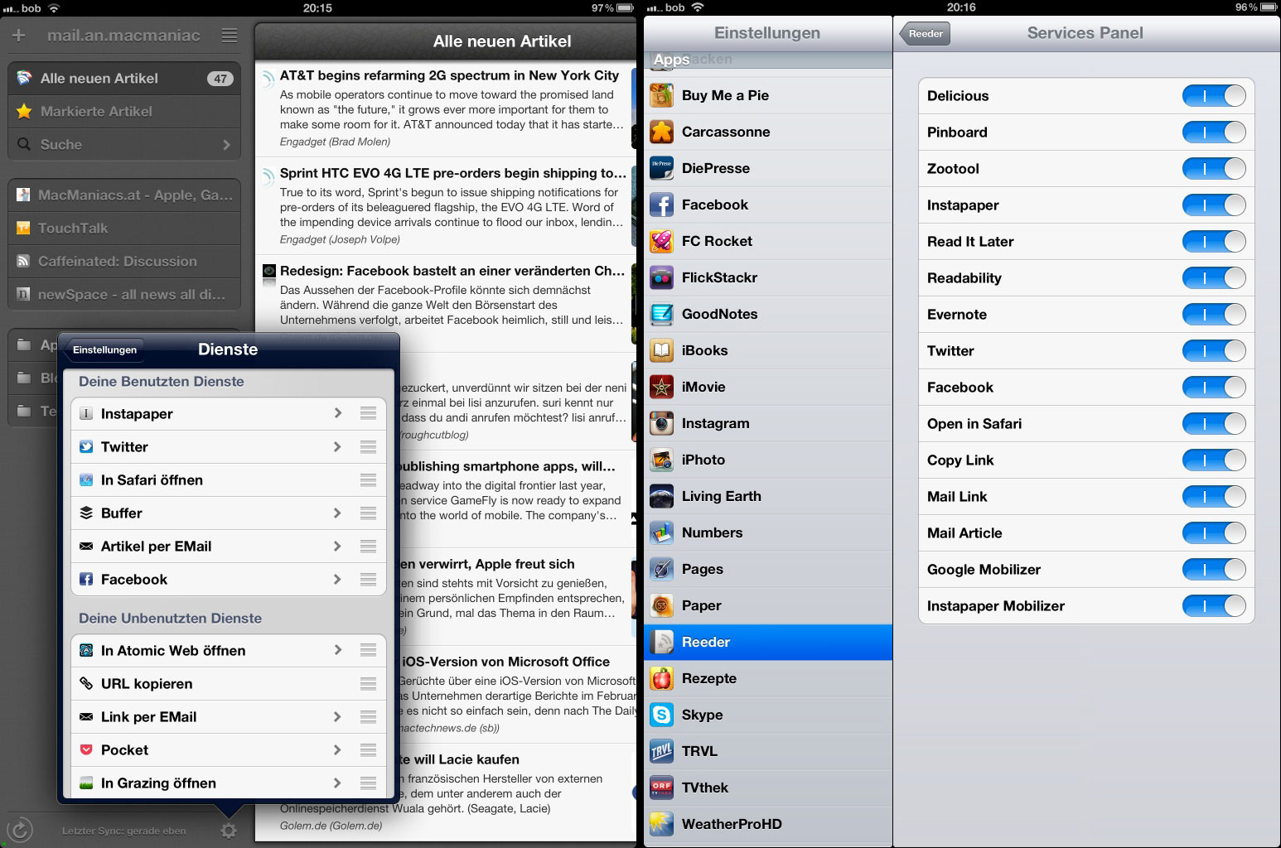This screenshot has width=1281, height=848.
Task: Tap the Reeder back button
Action: (x=925, y=34)
